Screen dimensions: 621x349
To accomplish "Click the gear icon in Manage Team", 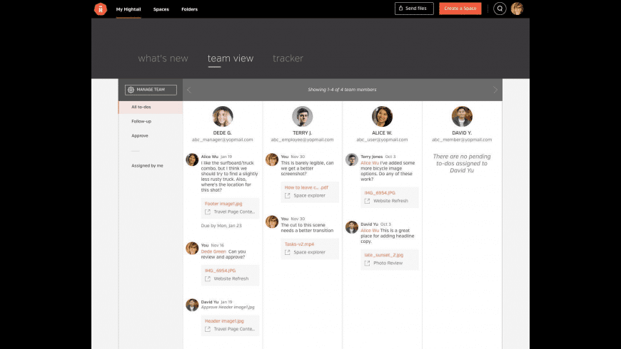I will click(x=131, y=90).
